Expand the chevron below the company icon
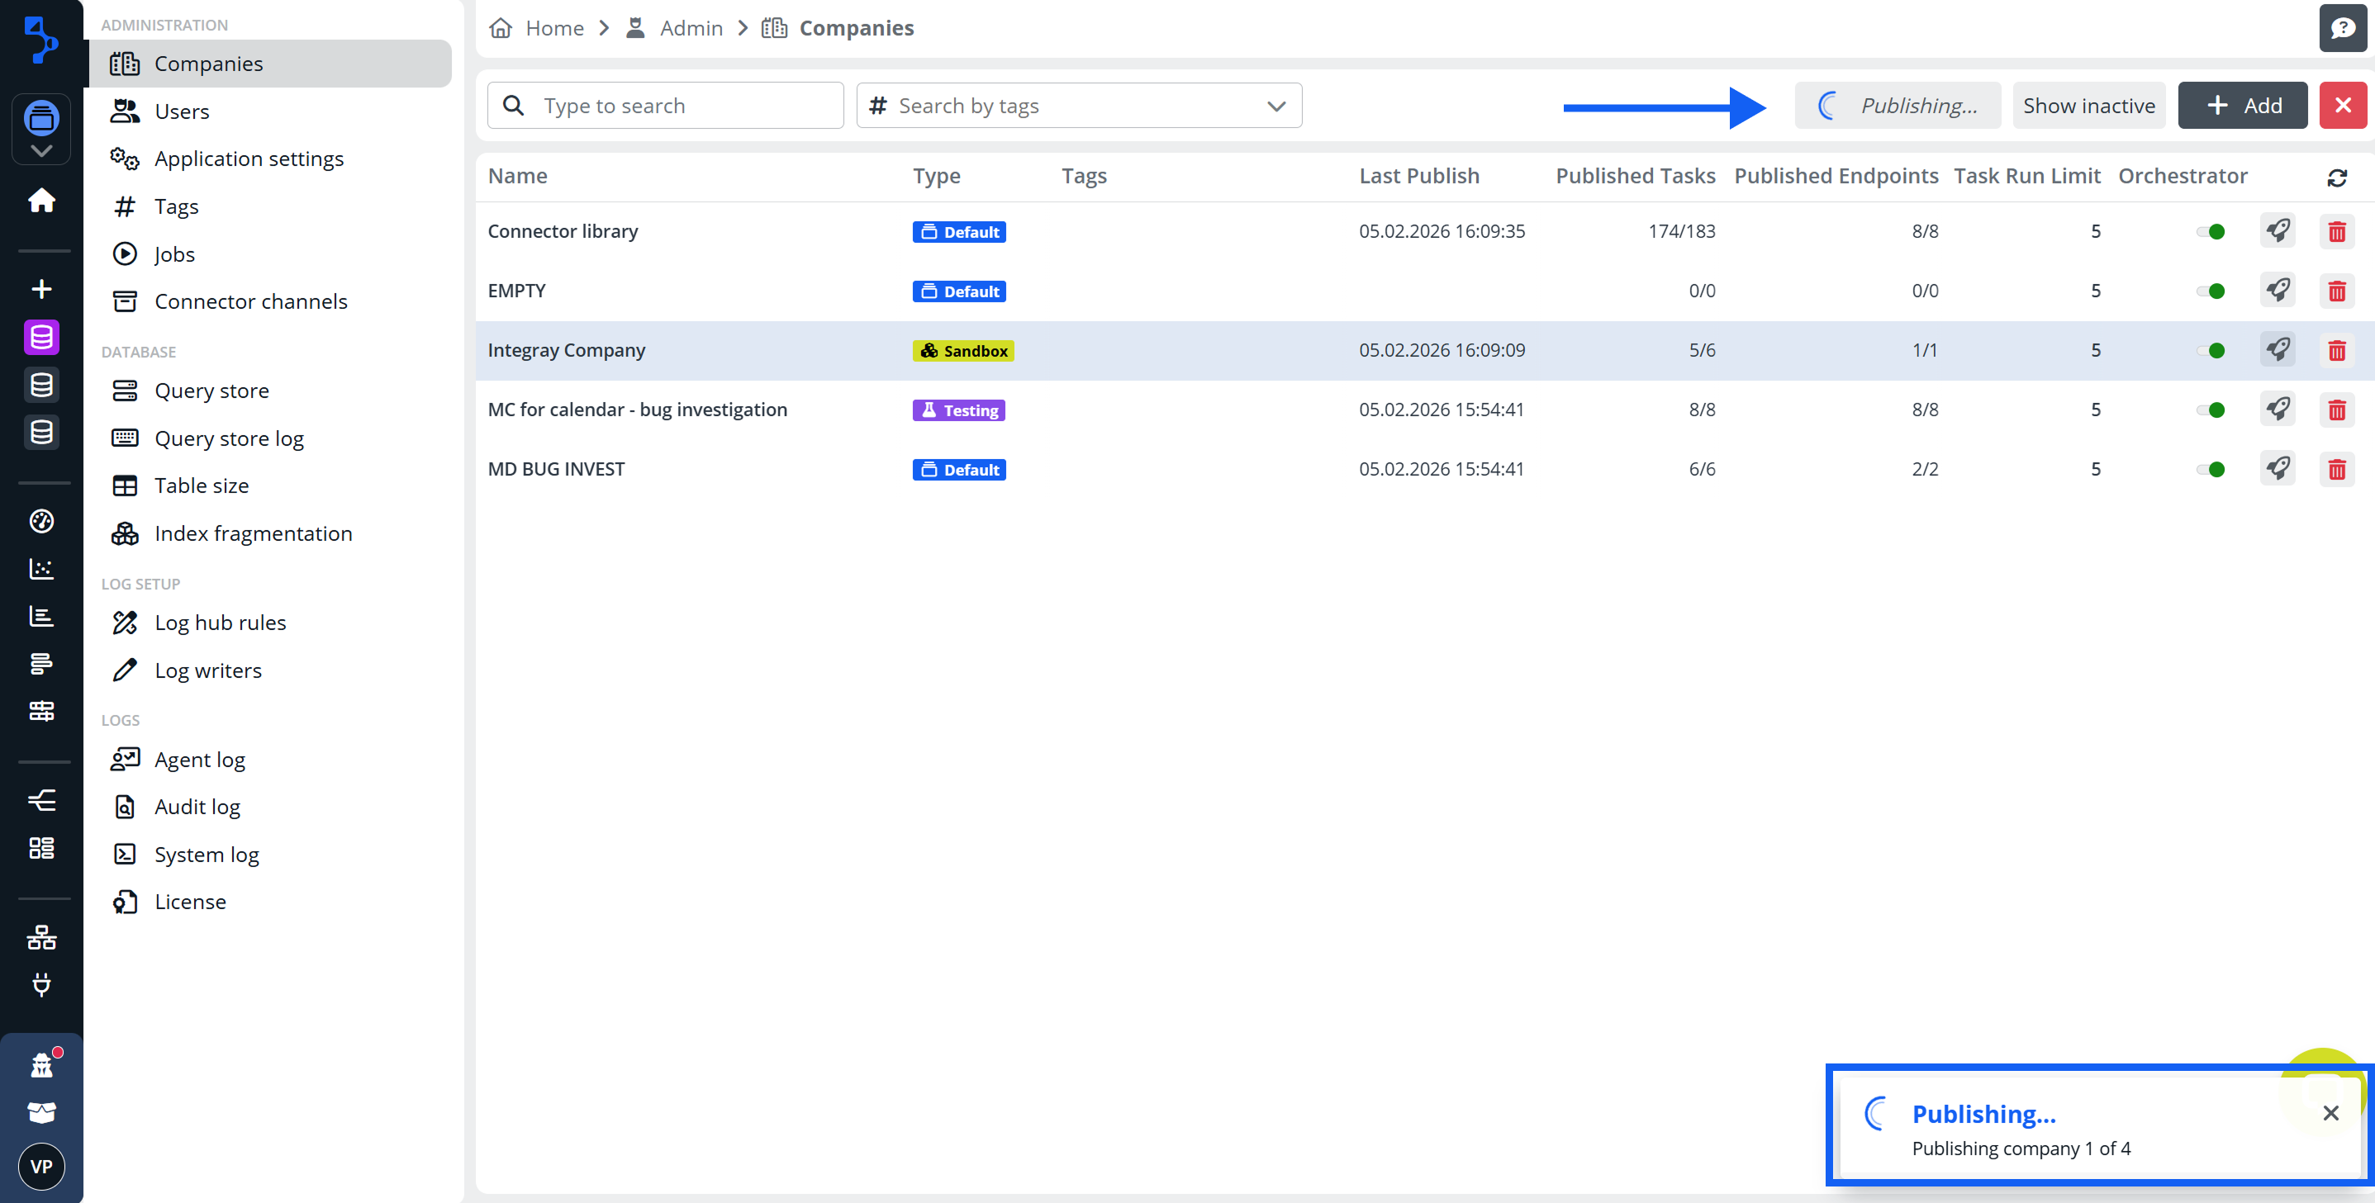This screenshot has width=2375, height=1203. 41,150
